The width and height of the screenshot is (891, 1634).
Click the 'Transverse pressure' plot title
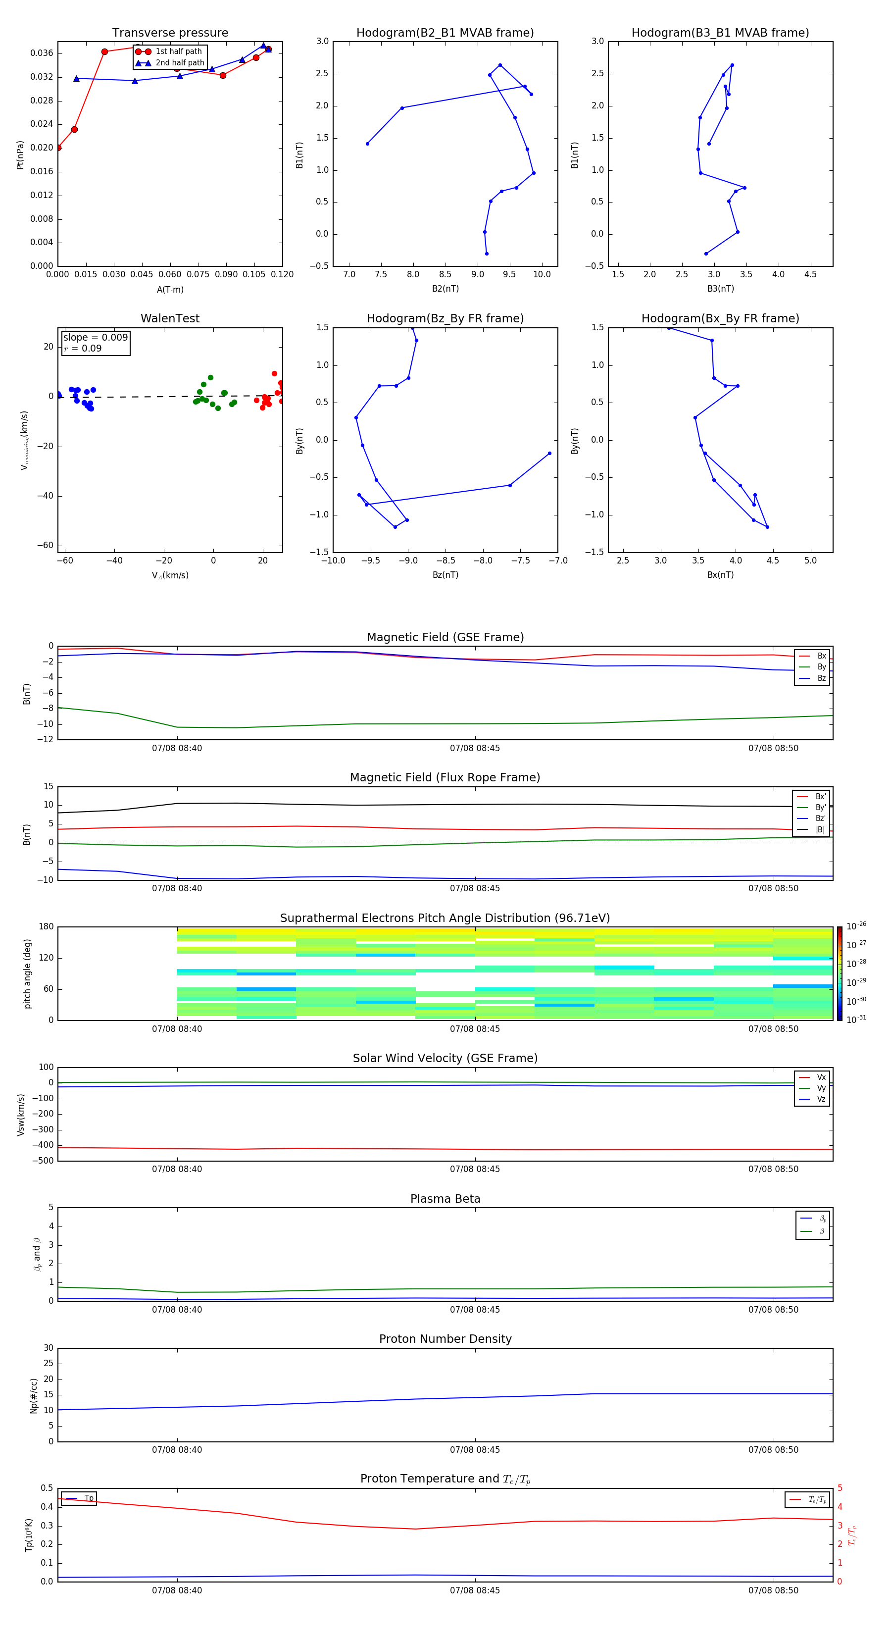point(170,33)
